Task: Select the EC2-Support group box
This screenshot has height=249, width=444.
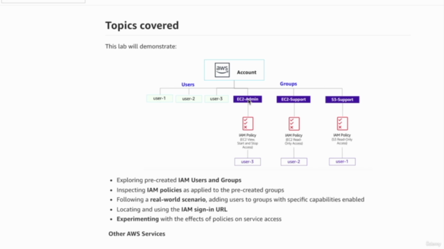Action: 293,100
